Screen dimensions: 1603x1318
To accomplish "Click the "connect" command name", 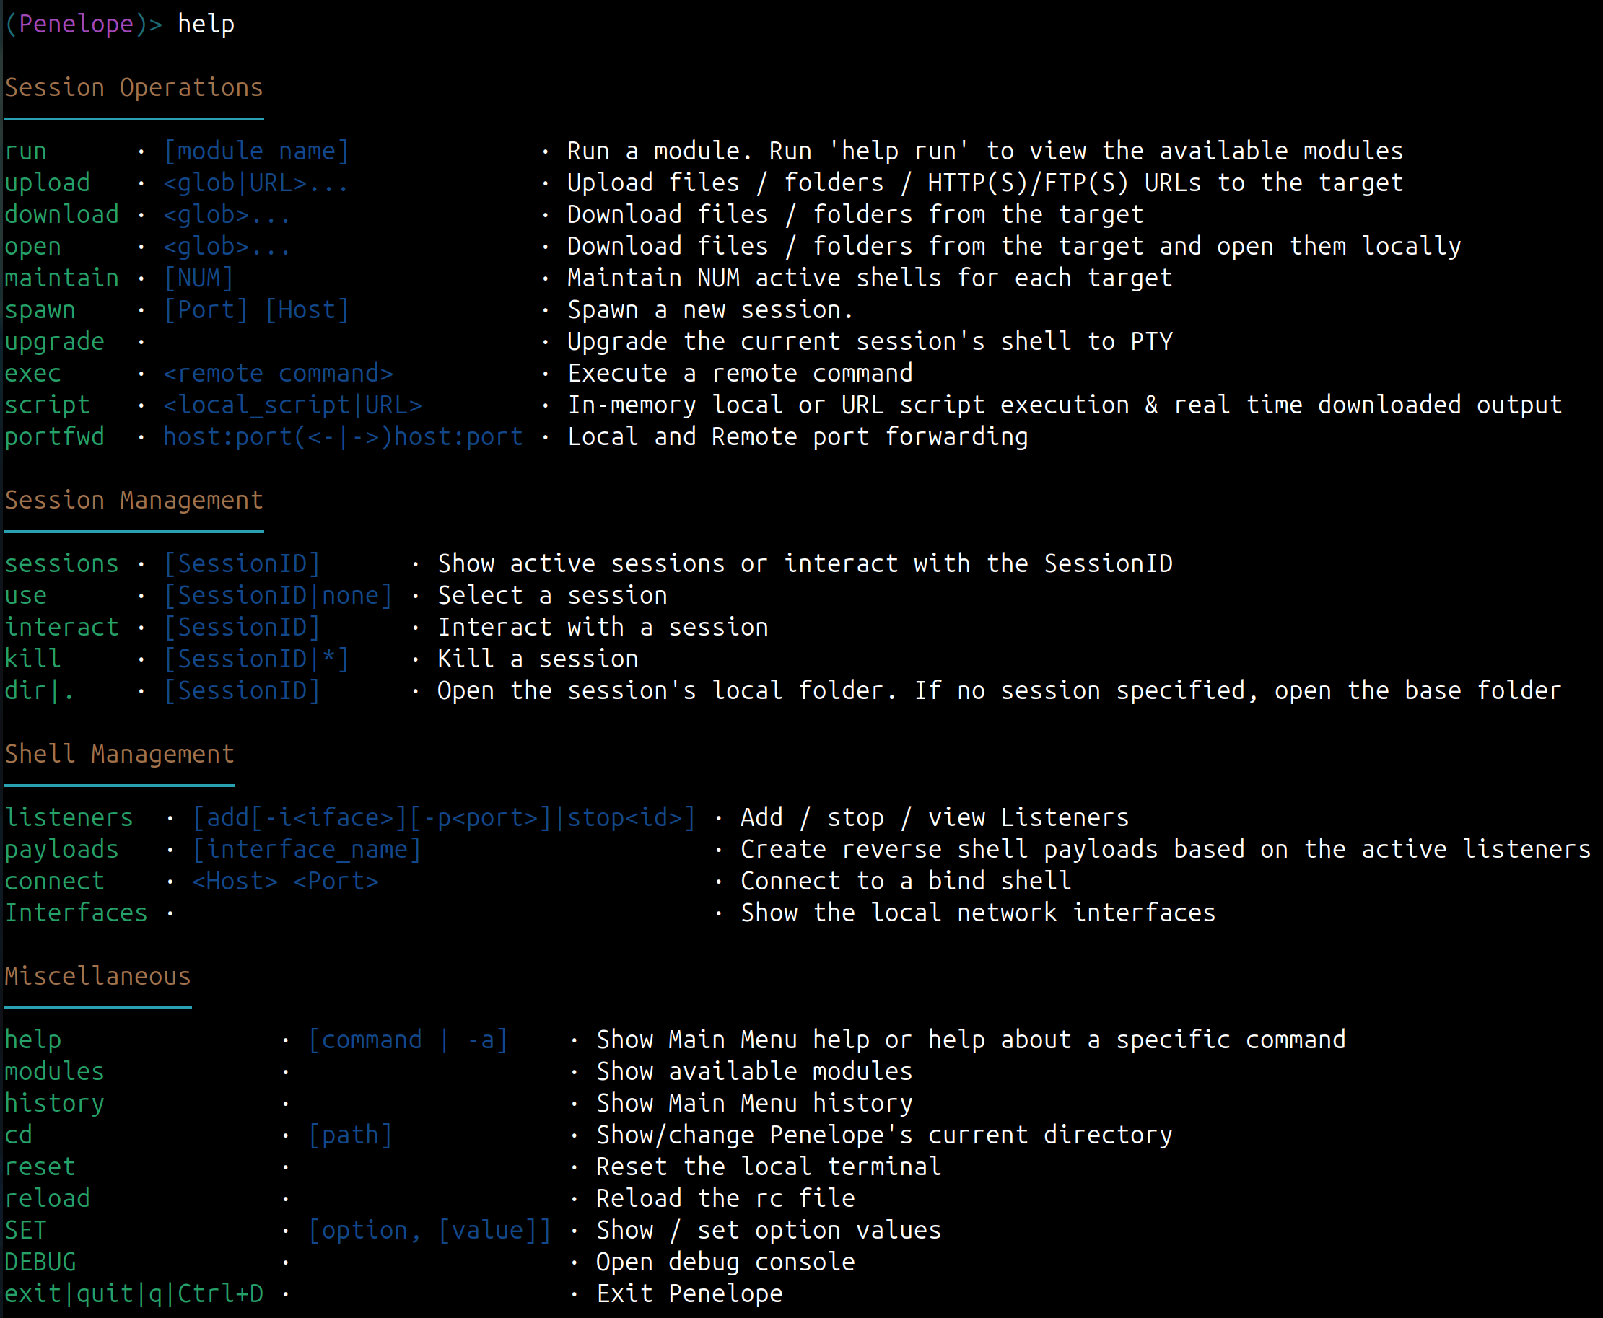I will coord(55,882).
